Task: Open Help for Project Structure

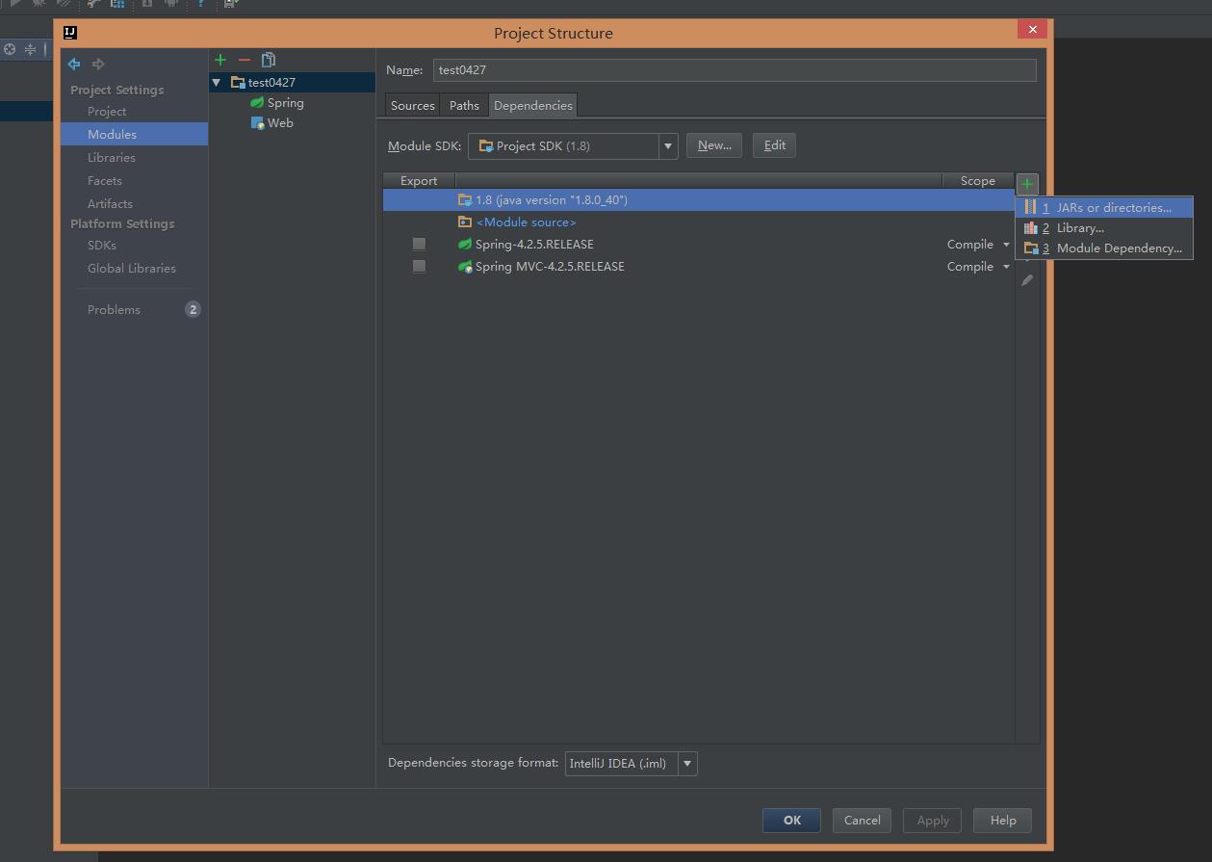Action: [1003, 821]
